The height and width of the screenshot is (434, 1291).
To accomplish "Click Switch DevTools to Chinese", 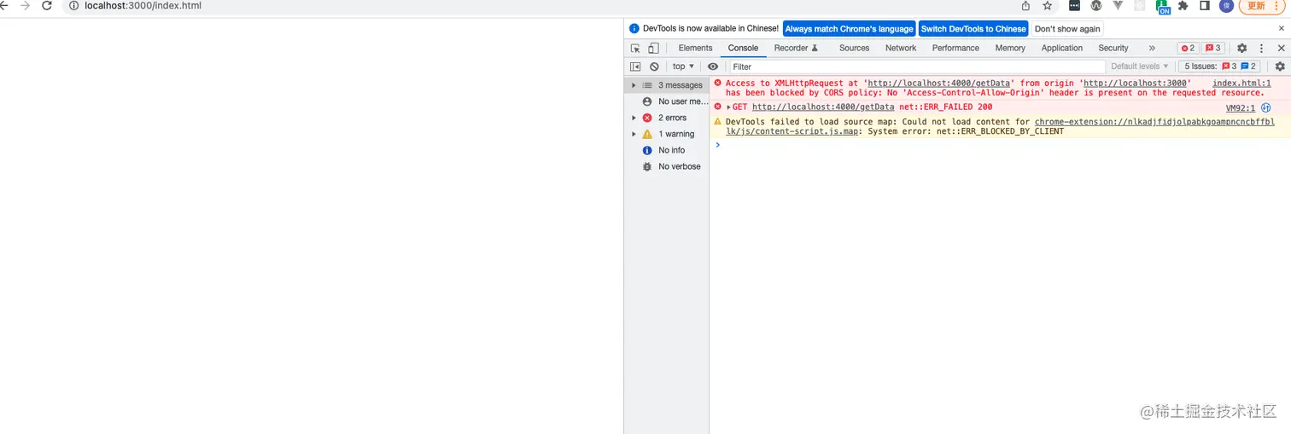I will point(973,29).
